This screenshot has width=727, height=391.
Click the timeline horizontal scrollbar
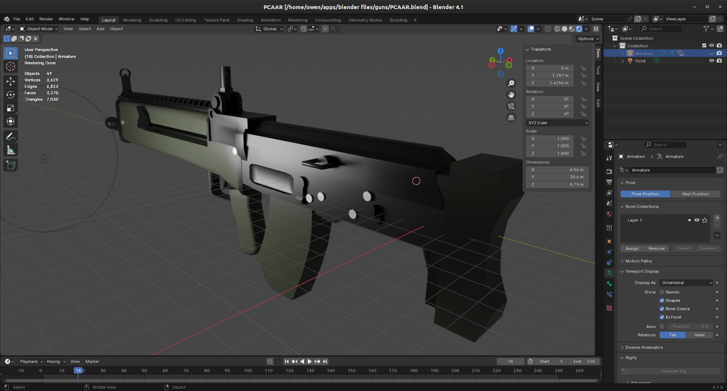point(301,380)
